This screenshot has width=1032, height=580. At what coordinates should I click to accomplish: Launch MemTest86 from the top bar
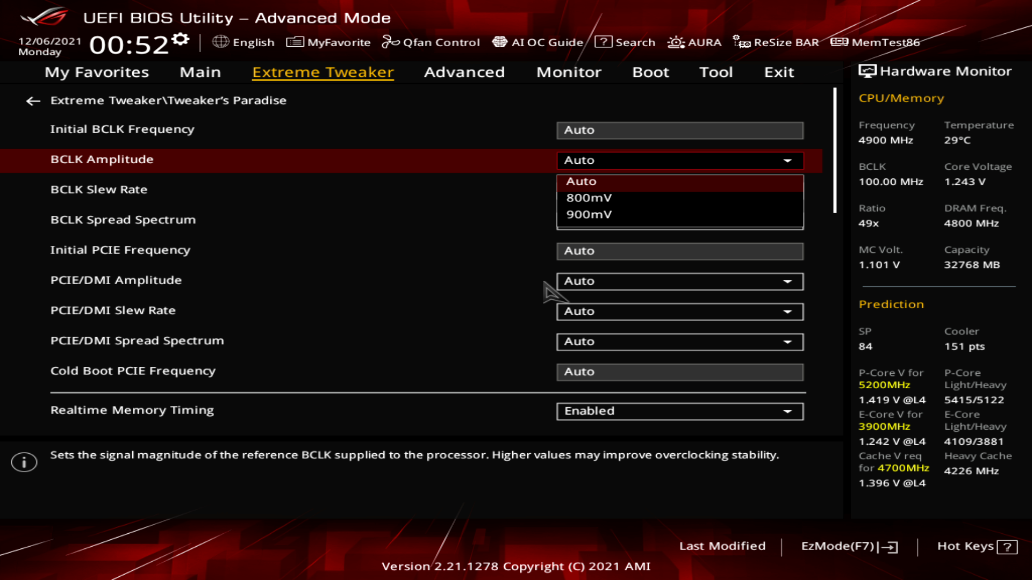click(x=839, y=42)
